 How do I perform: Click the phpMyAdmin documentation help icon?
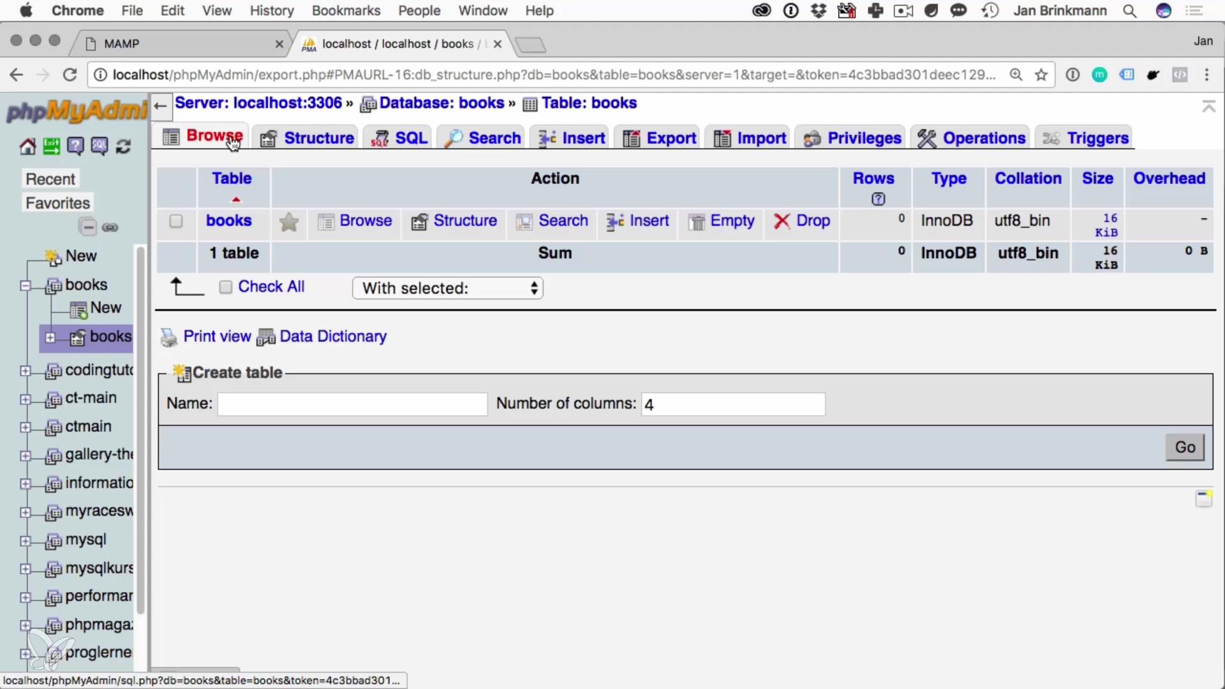pos(75,147)
